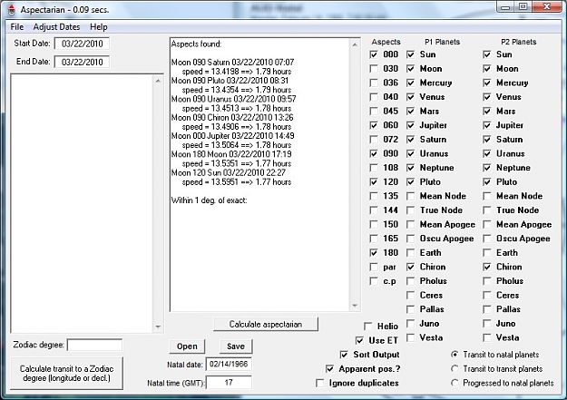The image size is (567, 400).
Task: Enable the 150 aspect checkbox
Action: (374, 225)
